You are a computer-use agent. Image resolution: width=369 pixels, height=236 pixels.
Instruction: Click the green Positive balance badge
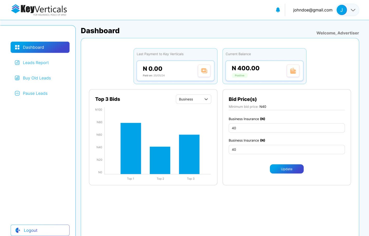(x=240, y=76)
